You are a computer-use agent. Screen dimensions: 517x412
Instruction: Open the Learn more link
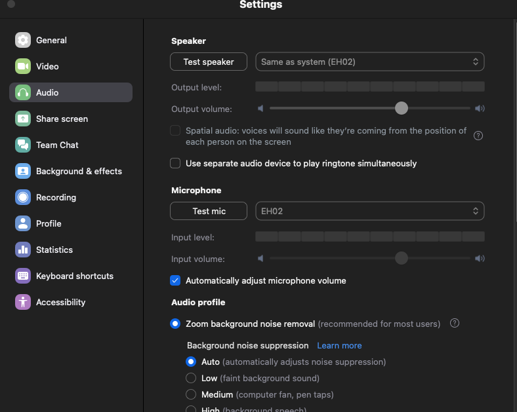339,346
